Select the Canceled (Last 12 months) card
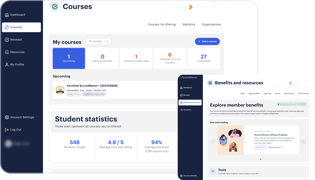This screenshot has height=180, width=315. 170,58
